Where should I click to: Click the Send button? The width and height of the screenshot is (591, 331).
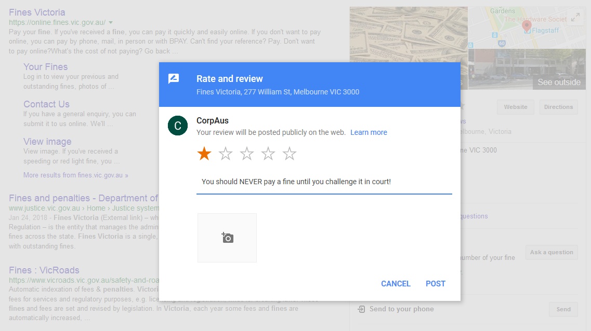click(563, 309)
